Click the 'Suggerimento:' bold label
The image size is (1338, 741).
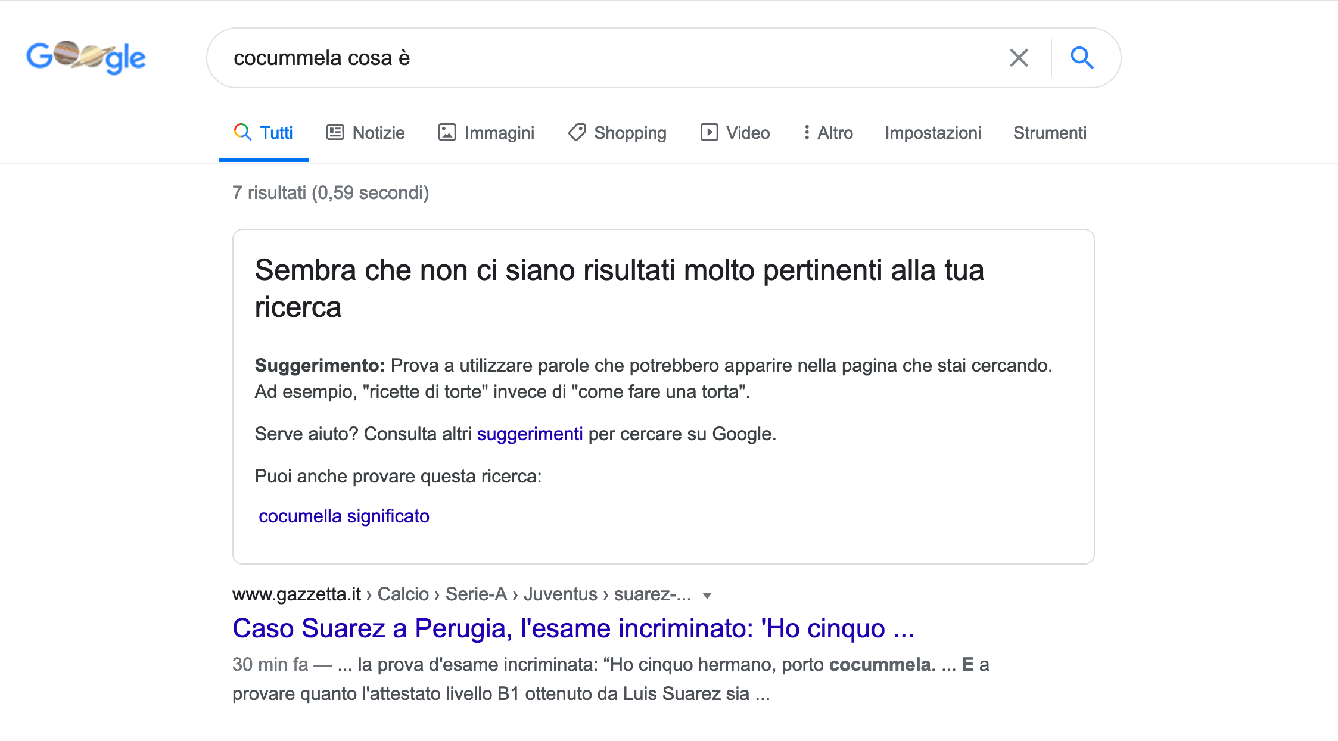(x=320, y=365)
